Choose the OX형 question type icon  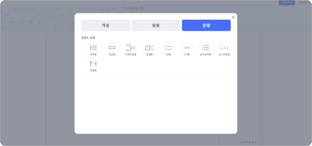click(x=168, y=48)
